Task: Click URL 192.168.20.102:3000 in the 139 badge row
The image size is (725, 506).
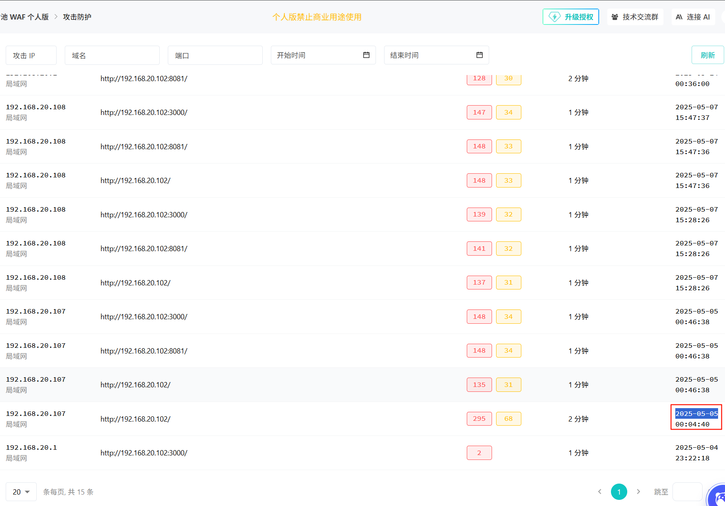Action: pyautogui.click(x=144, y=214)
